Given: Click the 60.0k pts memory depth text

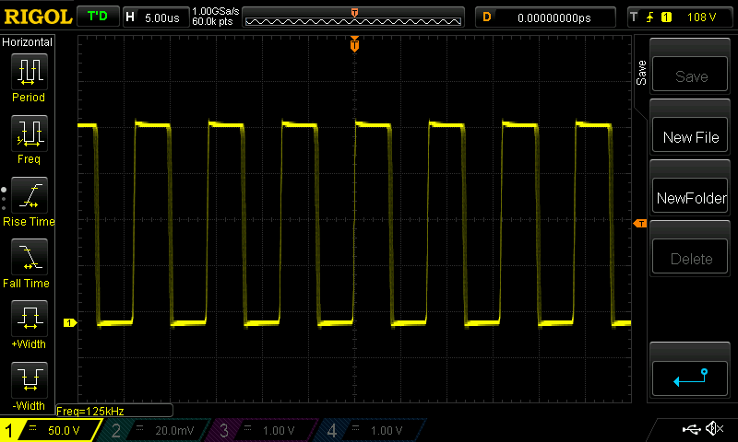Looking at the screenshot, I should (x=212, y=21).
